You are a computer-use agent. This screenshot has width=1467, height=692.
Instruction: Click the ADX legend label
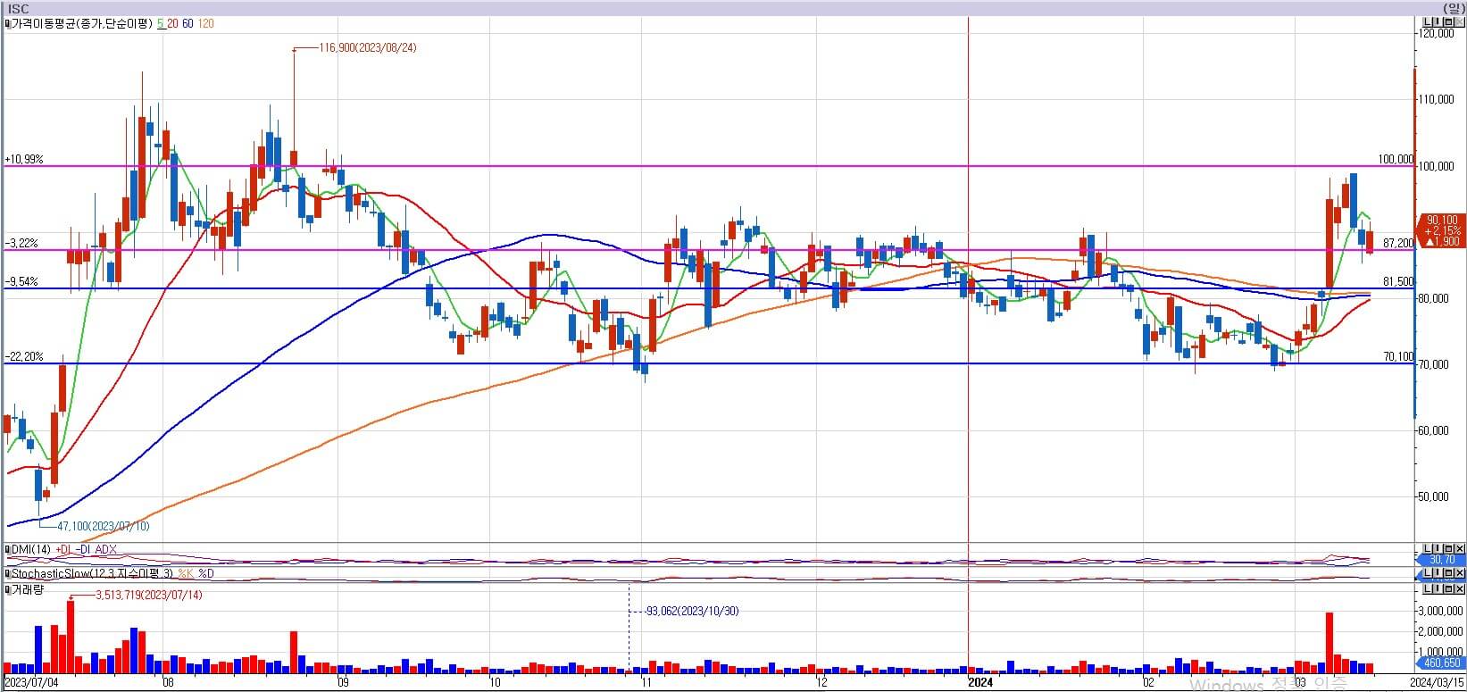click(105, 549)
